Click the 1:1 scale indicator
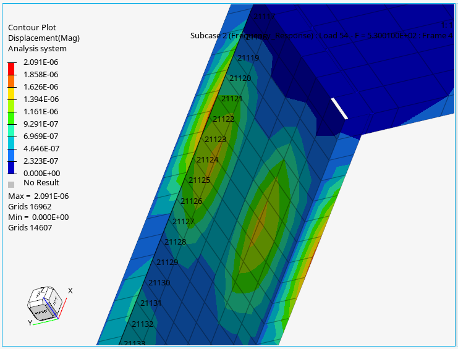Viewport: 458px width, 349px height. (x=447, y=25)
